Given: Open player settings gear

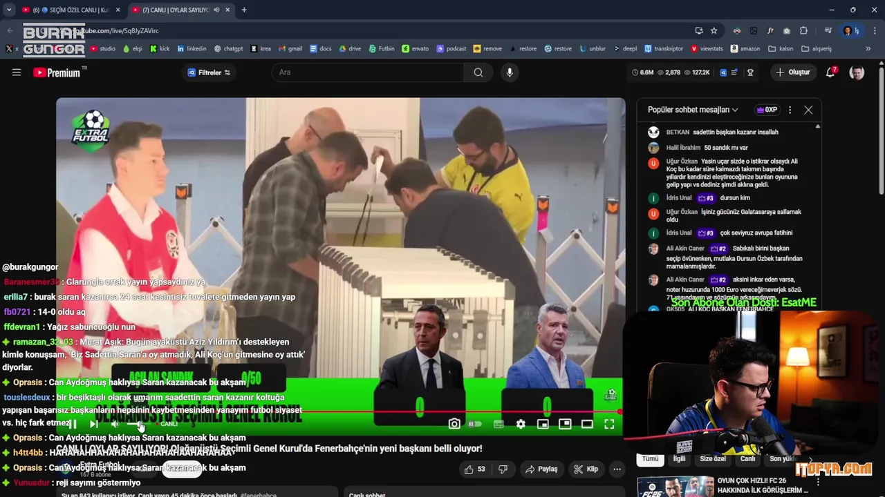Looking at the screenshot, I should click(x=521, y=424).
